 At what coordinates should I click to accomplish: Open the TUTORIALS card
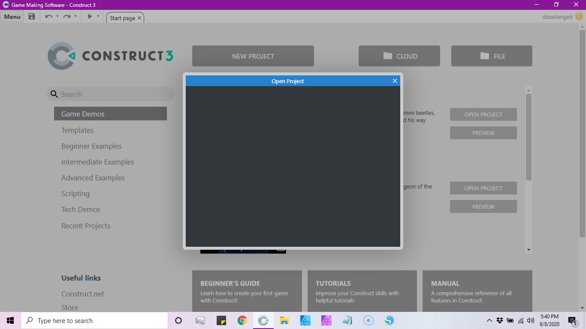(x=362, y=291)
